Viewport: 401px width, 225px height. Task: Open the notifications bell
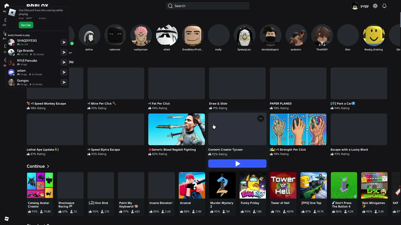click(x=384, y=6)
